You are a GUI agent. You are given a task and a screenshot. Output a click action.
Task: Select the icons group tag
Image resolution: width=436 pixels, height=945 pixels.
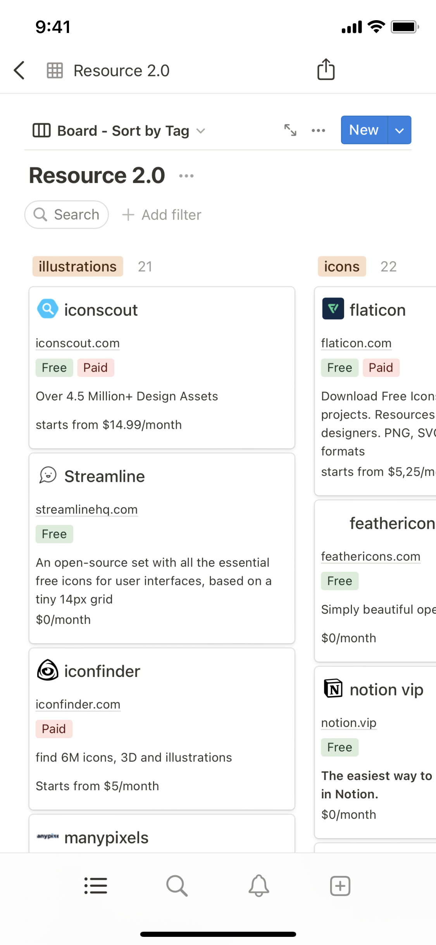[x=341, y=267]
